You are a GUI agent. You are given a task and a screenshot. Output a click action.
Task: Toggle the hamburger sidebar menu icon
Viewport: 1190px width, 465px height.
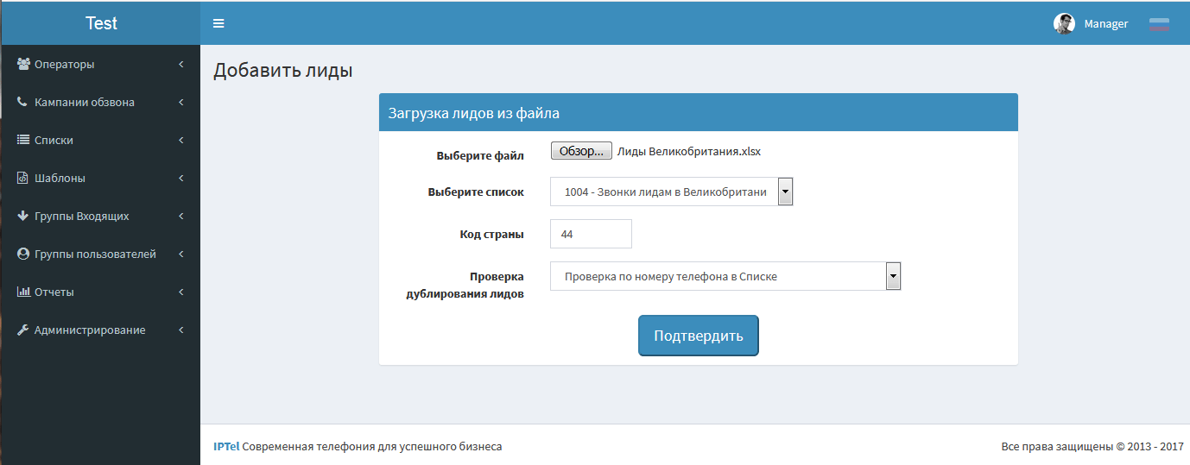click(218, 23)
